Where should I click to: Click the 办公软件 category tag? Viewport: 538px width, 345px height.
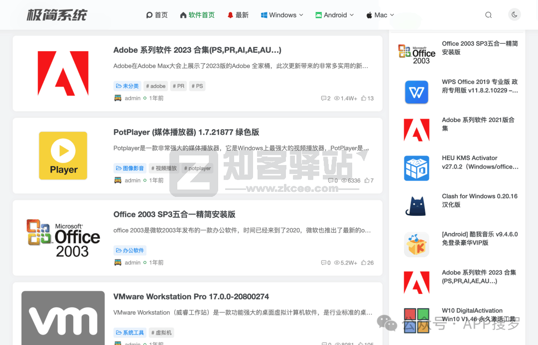pos(130,250)
